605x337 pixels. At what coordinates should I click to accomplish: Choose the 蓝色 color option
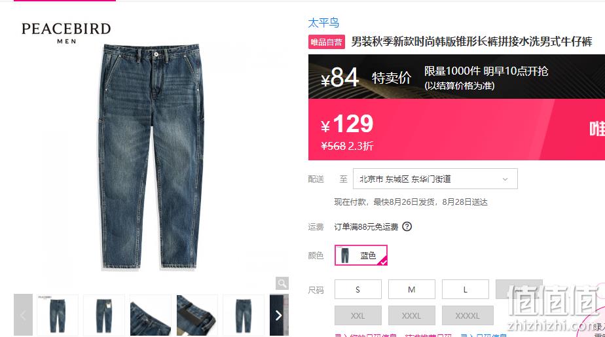tap(361, 255)
